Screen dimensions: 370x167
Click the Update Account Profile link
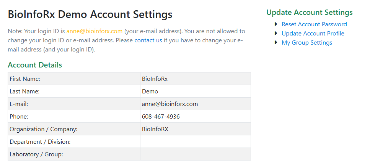click(x=313, y=34)
